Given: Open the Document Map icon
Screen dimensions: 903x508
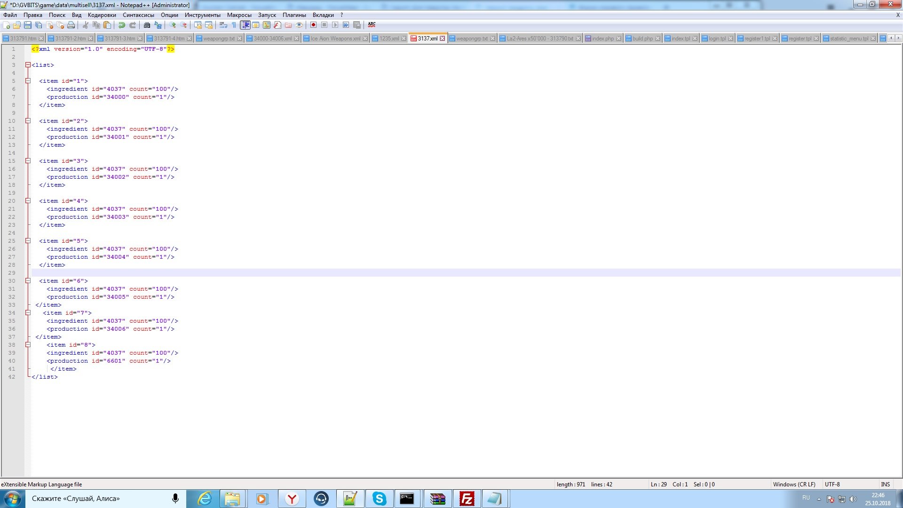Looking at the screenshot, I should (267, 25).
